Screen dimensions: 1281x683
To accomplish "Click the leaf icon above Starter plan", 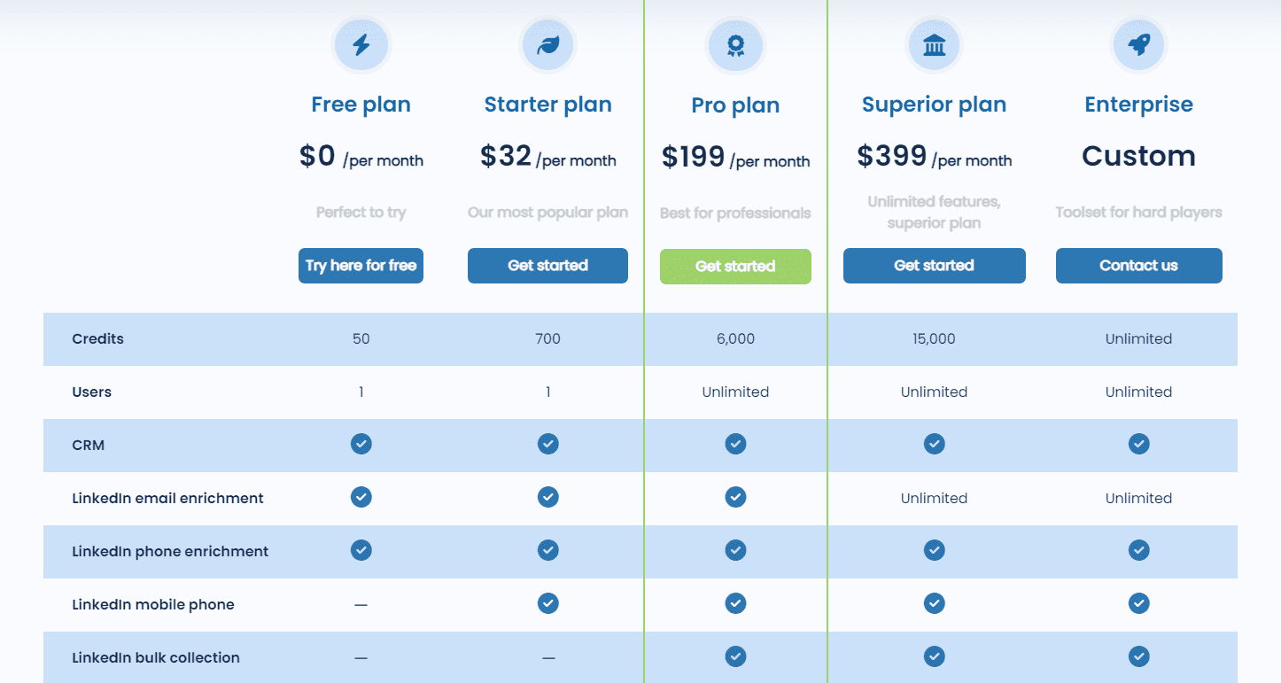I will [547, 45].
